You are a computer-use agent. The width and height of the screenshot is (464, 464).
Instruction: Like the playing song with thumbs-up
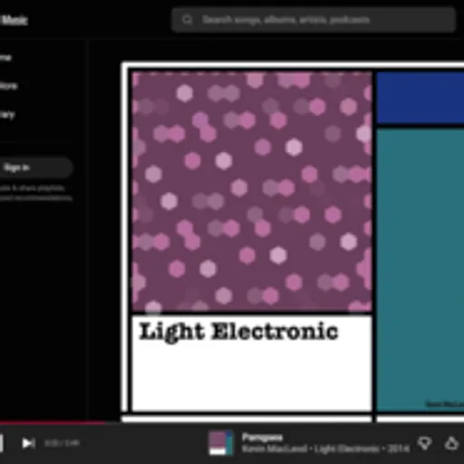(452, 443)
